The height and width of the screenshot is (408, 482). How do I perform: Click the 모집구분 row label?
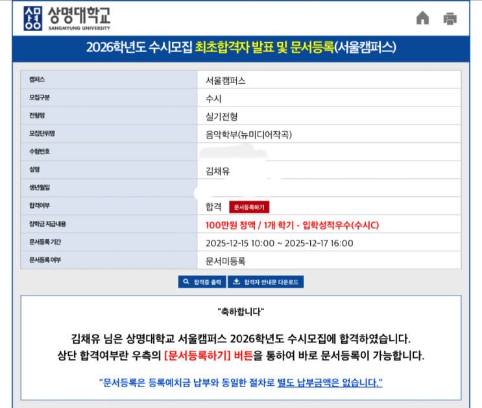[x=40, y=97]
